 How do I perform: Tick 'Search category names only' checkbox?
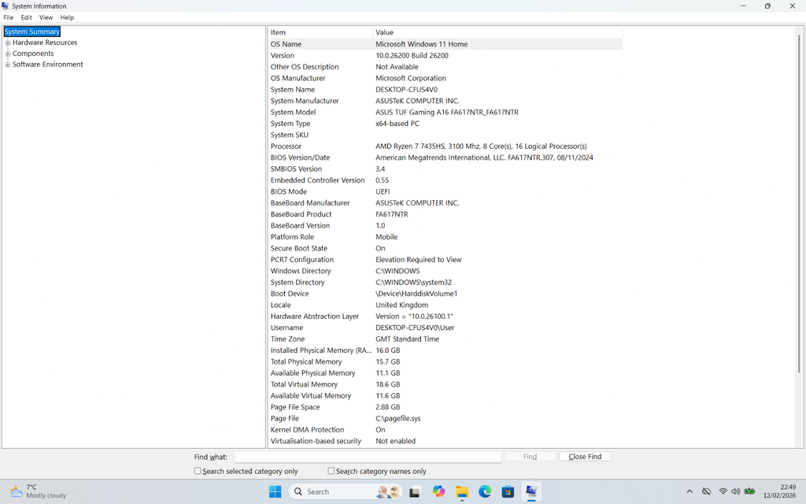pos(331,471)
